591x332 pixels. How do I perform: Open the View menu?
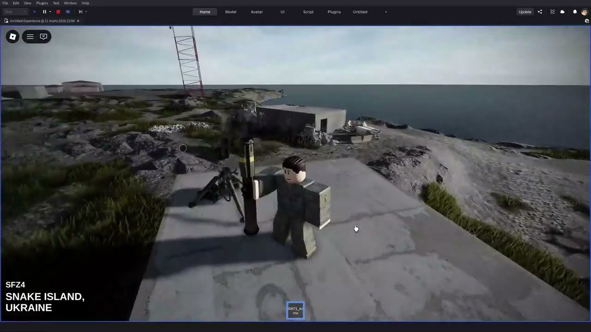(28, 3)
